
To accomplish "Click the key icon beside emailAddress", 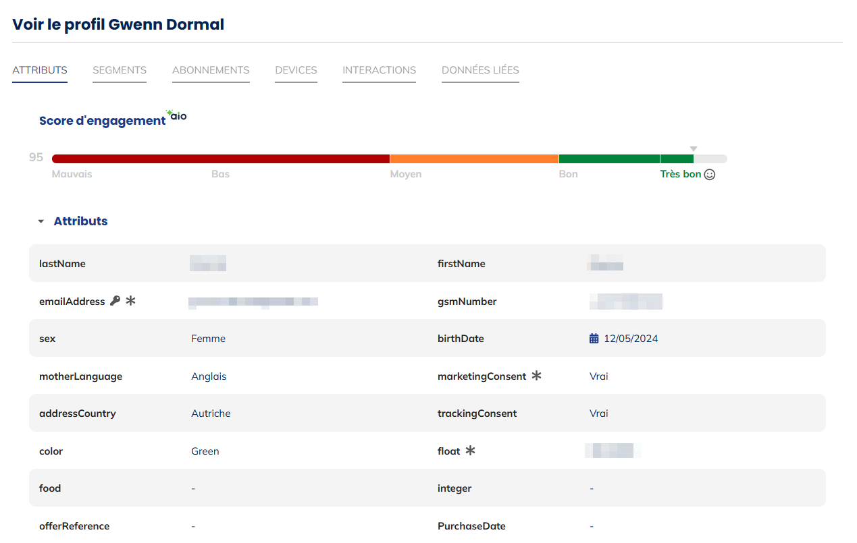I will pos(115,302).
